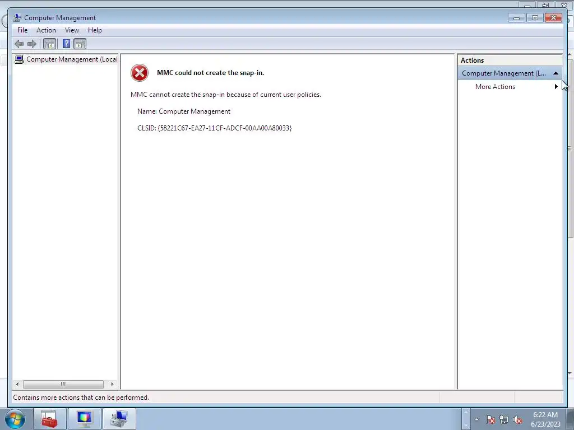Open the red toolbox taskbar icon
The width and height of the screenshot is (574, 430).
click(49, 419)
